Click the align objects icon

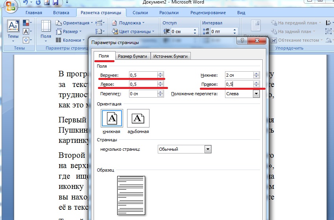pos(329,22)
